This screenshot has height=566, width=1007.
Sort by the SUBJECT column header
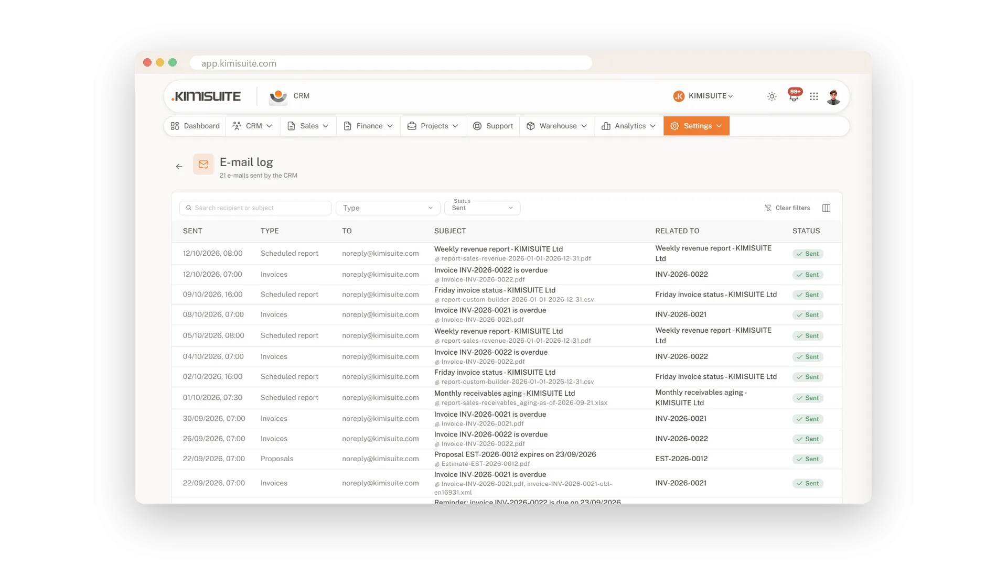(x=450, y=231)
